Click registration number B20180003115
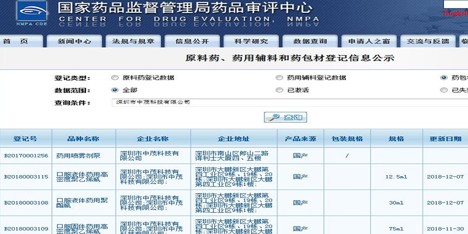Screen dimensions: 468x234 26,177
